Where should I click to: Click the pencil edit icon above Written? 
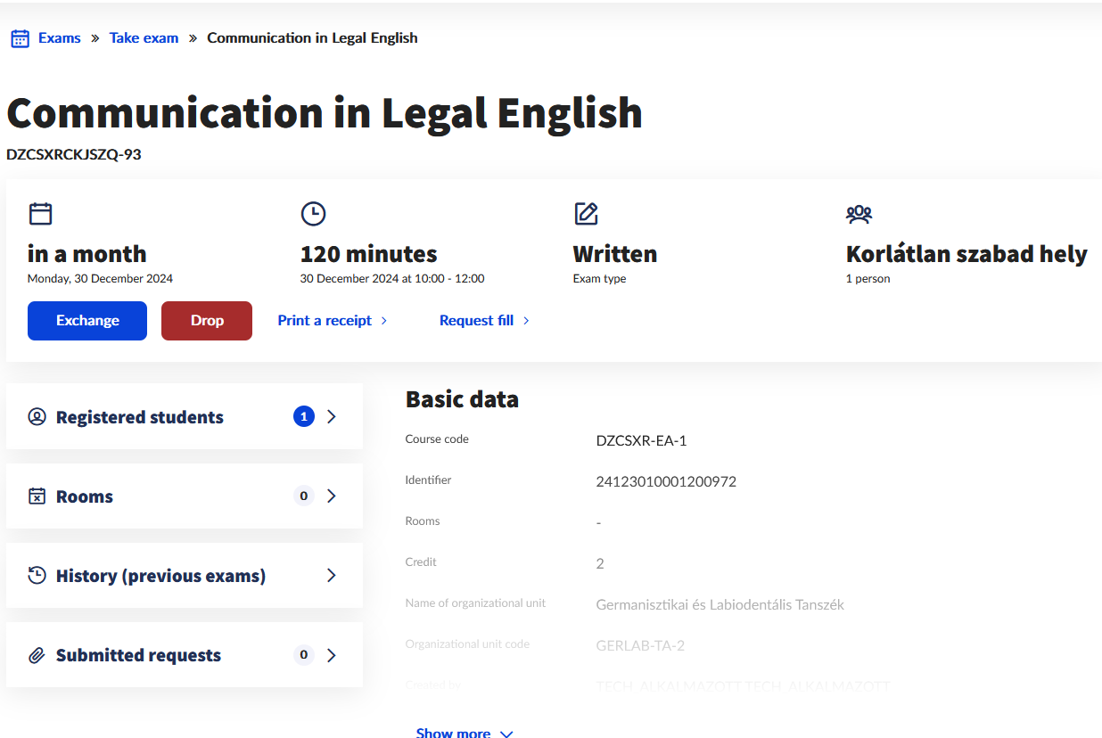pyautogui.click(x=586, y=214)
